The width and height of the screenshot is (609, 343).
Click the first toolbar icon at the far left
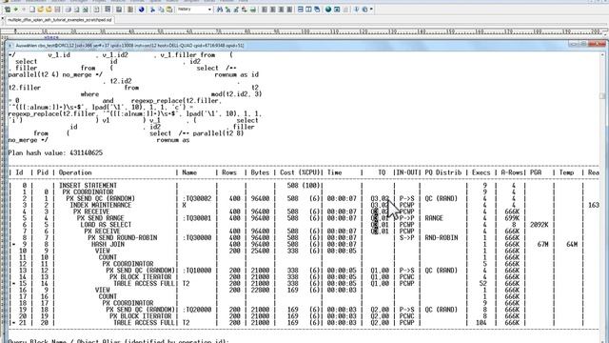[x=8, y=9]
